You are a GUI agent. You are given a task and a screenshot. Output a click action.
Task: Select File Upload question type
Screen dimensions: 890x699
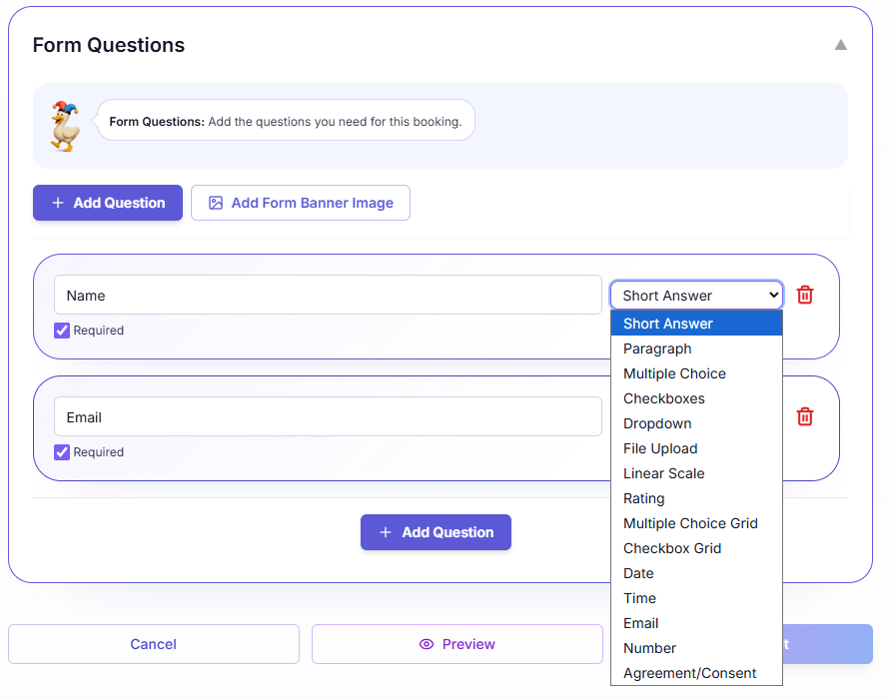click(696, 448)
